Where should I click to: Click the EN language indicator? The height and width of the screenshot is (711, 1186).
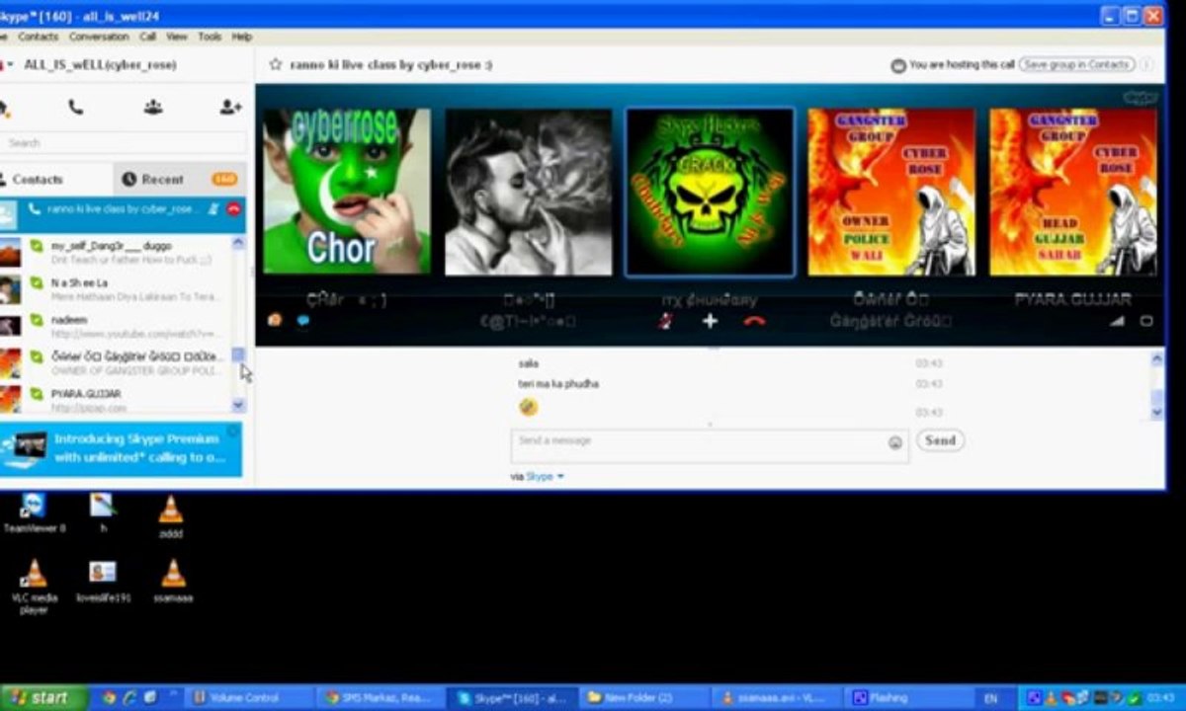pyautogui.click(x=991, y=698)
